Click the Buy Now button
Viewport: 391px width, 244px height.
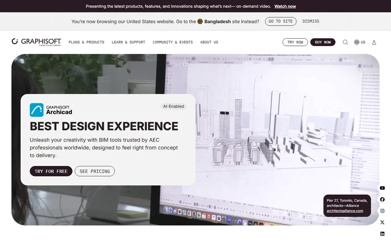323,42
